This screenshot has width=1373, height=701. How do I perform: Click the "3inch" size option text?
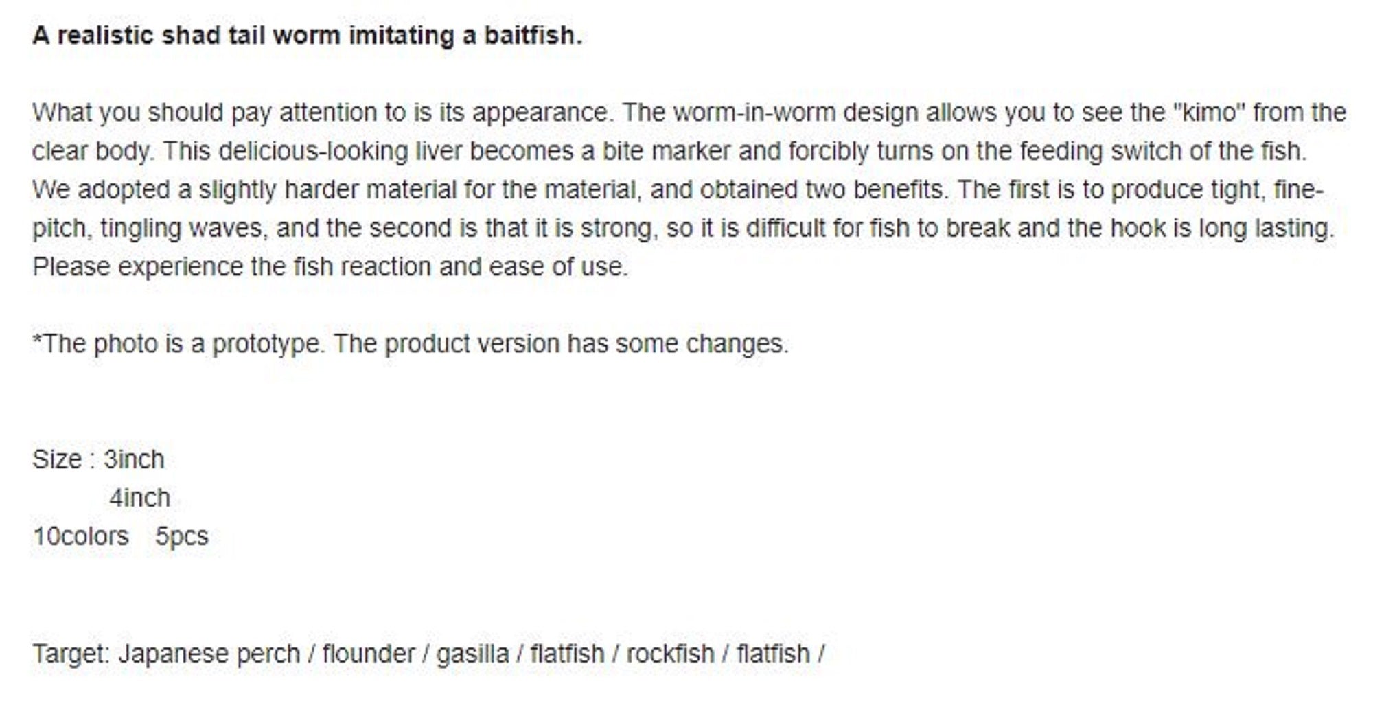[134, 459]
